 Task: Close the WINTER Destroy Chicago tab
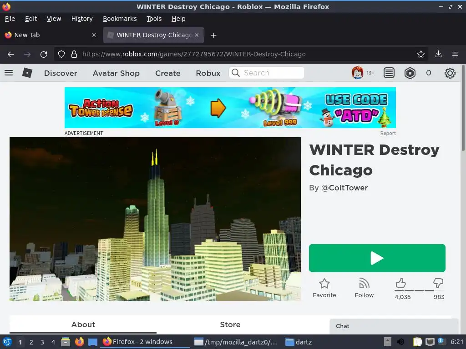[x=197, y=35]
